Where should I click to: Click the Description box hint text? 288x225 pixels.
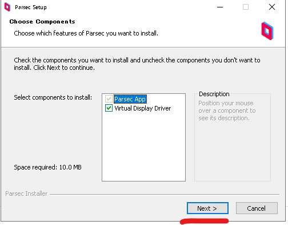coord(227,110)
